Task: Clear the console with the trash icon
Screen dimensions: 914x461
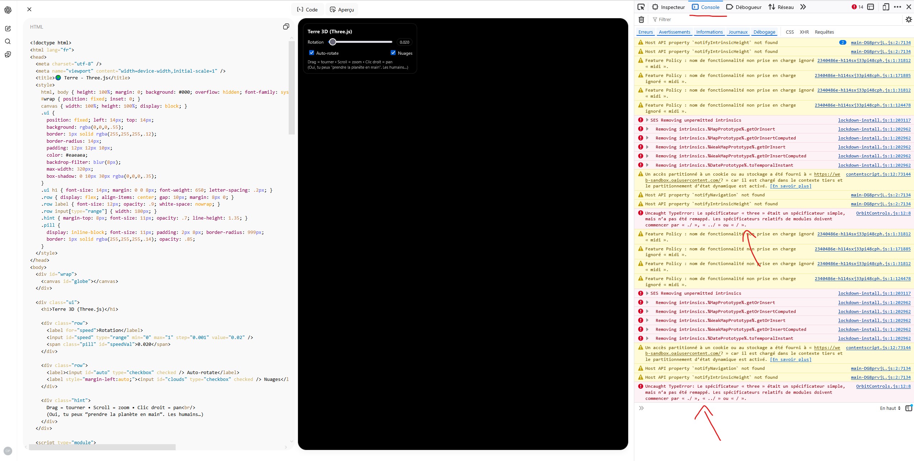Action: coord(641,19)
